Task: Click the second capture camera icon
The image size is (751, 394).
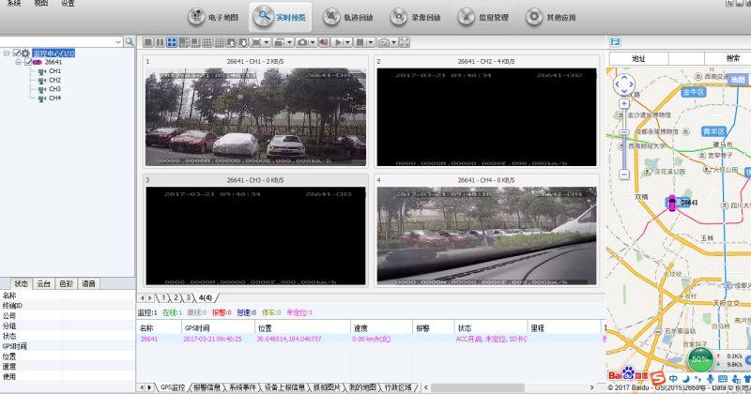Action: [x=384, y=42]
